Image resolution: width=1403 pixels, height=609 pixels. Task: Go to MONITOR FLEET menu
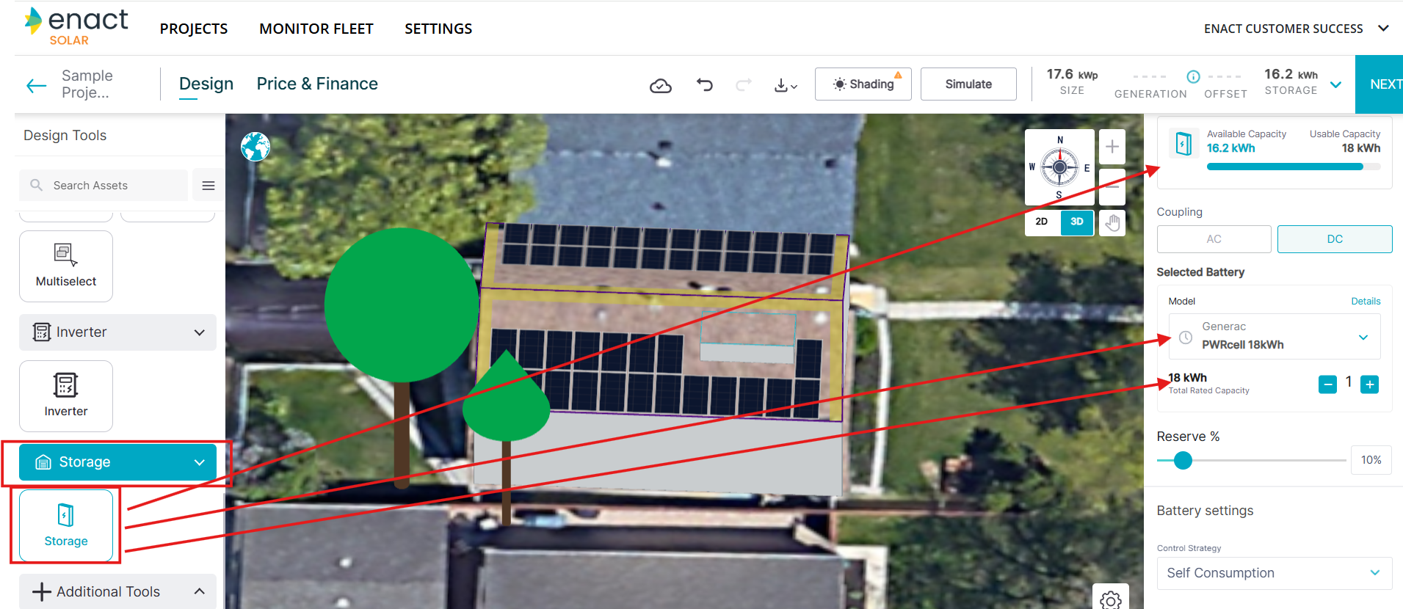click(x=316, y=29)
